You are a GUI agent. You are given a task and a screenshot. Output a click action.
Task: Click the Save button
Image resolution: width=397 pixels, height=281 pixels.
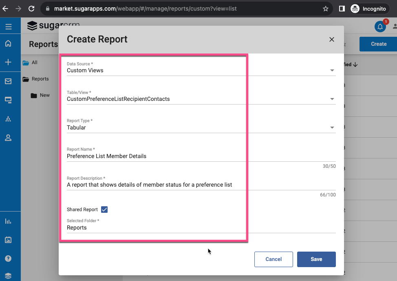(x=316, y=259)
